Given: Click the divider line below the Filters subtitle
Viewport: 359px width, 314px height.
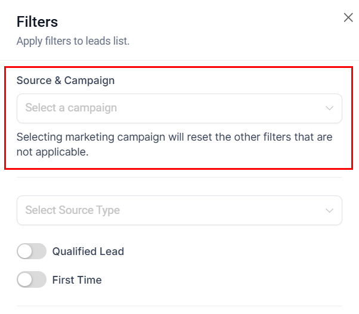Looking at the screenshot, I should pos(179,60).
